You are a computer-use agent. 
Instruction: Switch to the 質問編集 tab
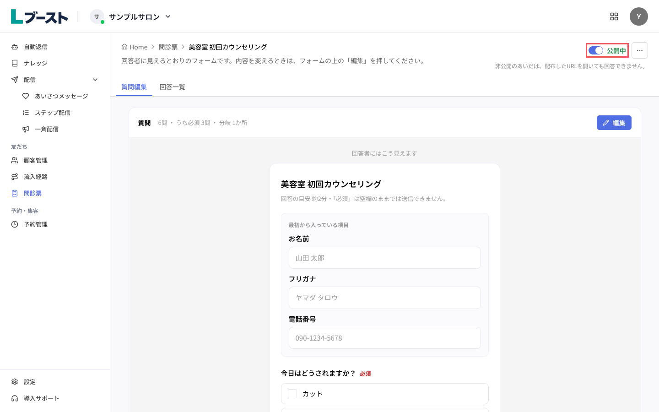point(134,87)
